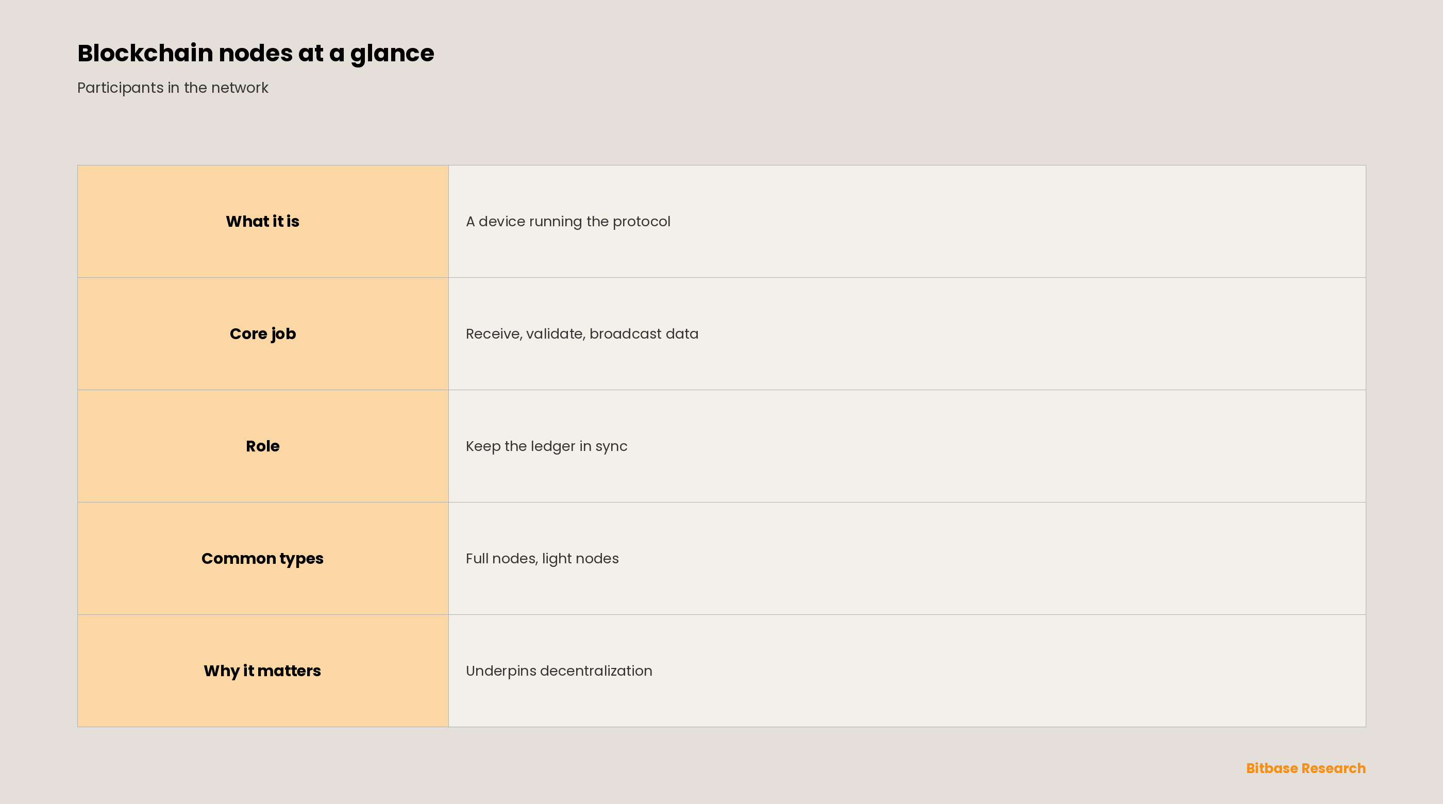
Task: Select the 'Common types' header cell
Action: pos(263,559)
